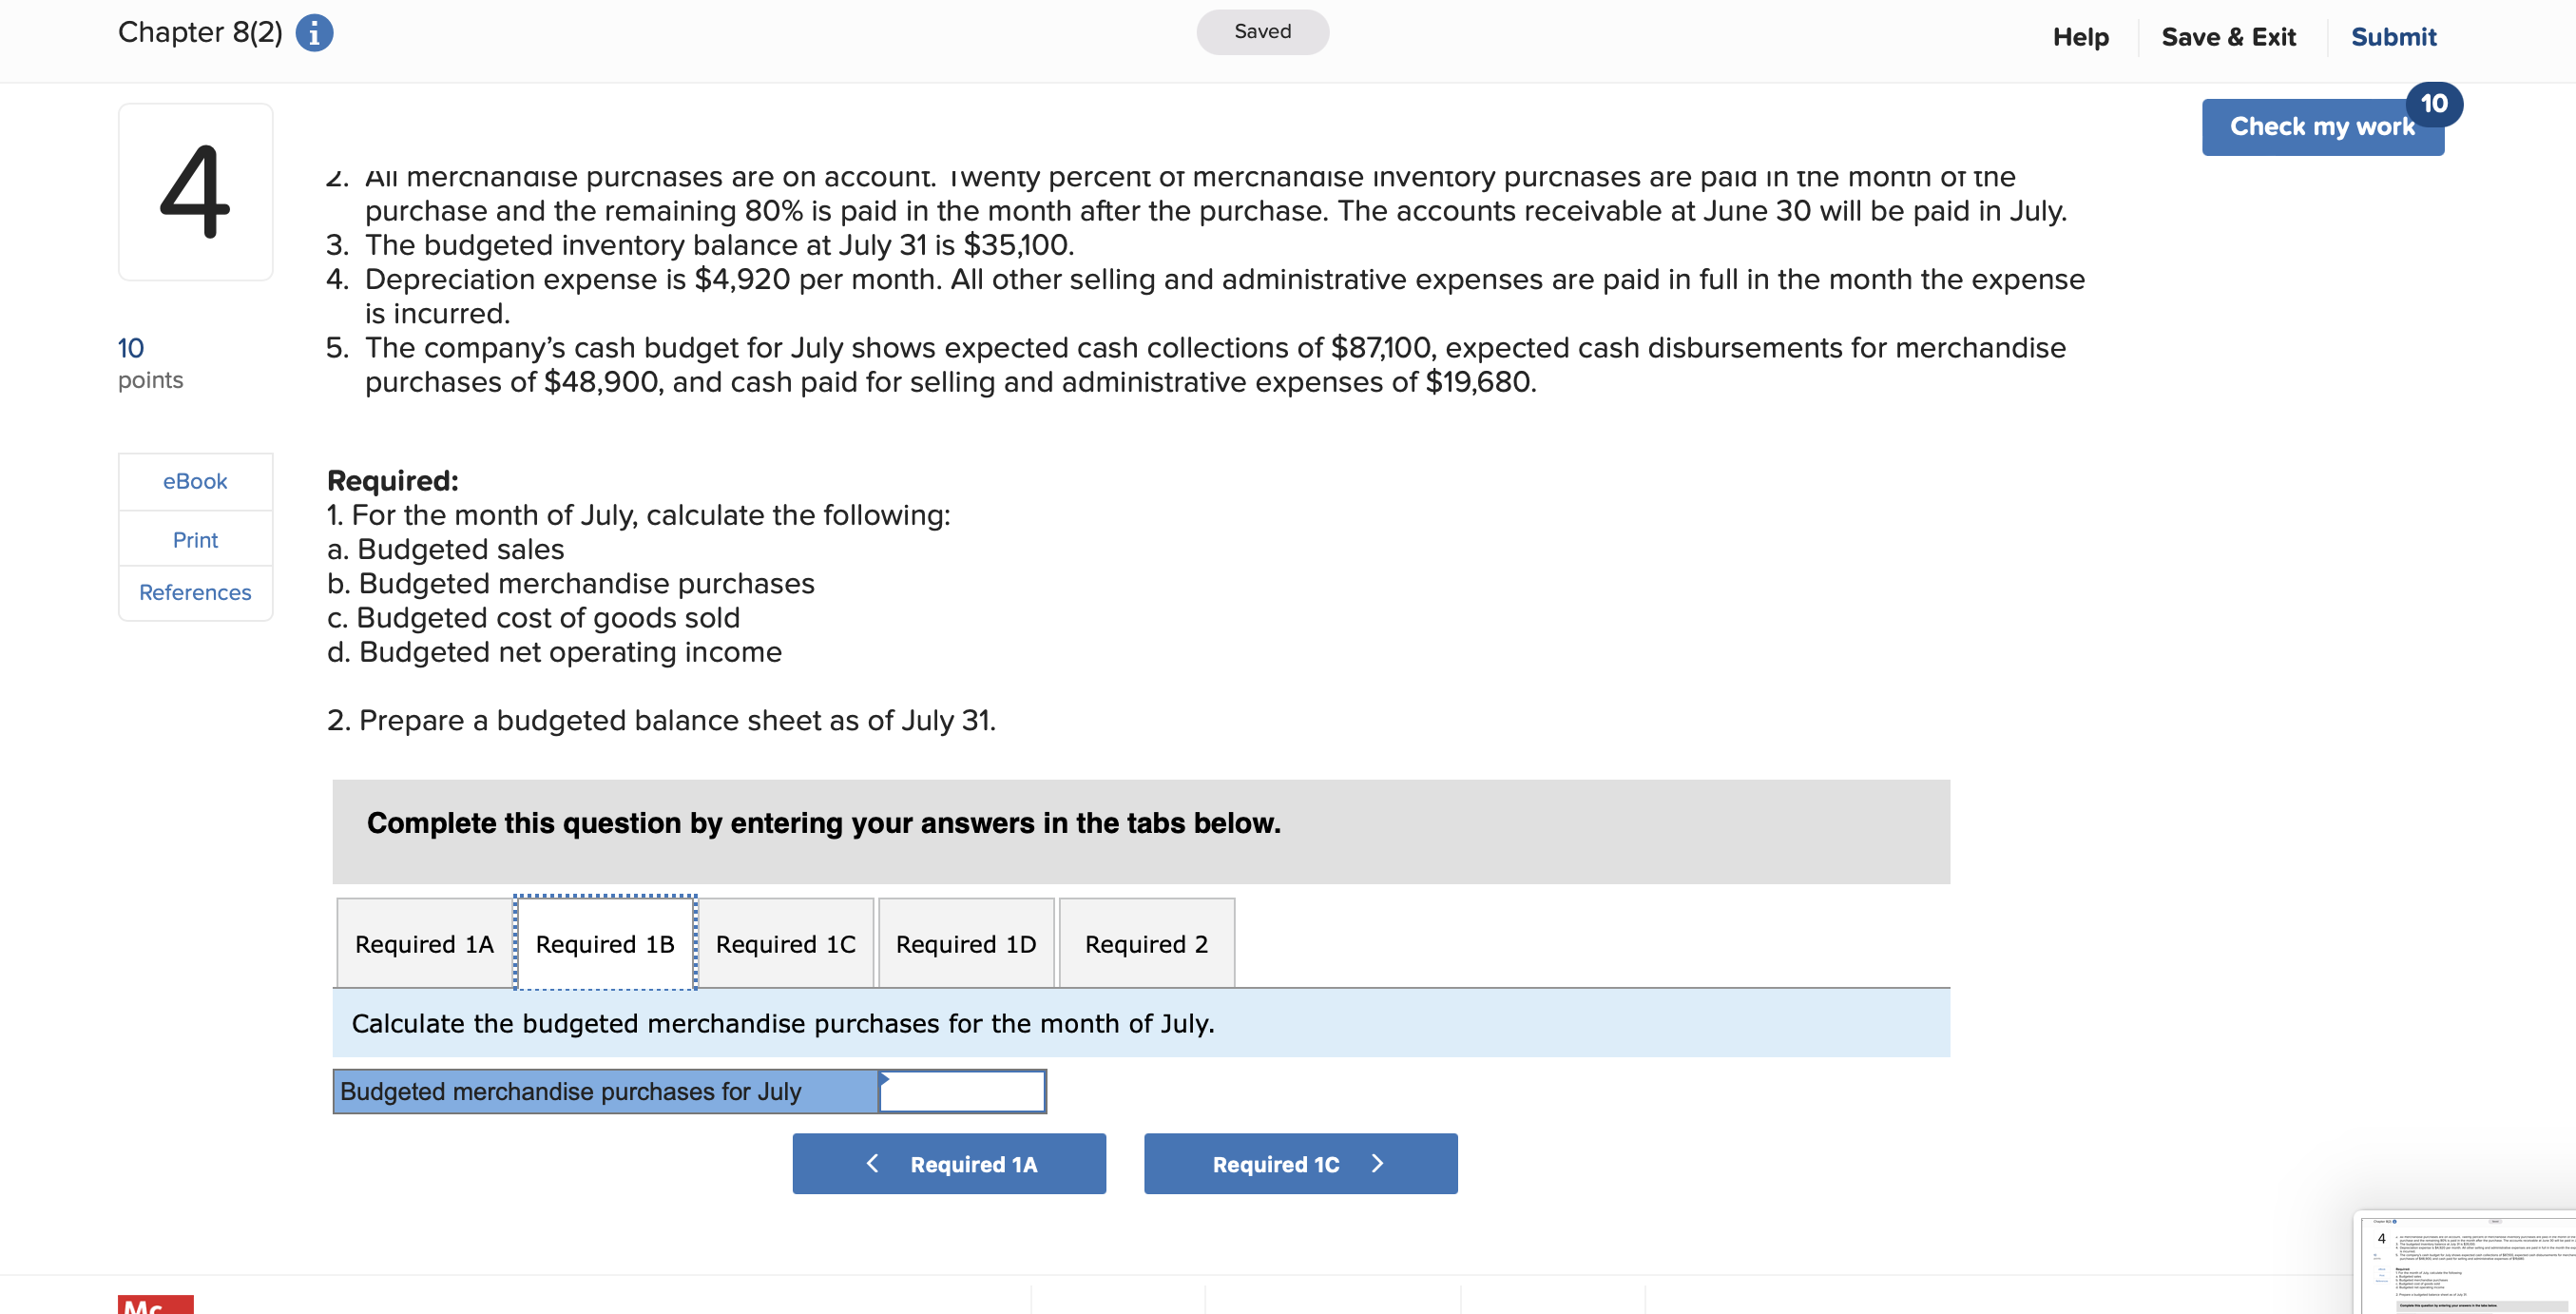Open the eBook link
Viewport: 2576px width, 1314px height.
195,481
